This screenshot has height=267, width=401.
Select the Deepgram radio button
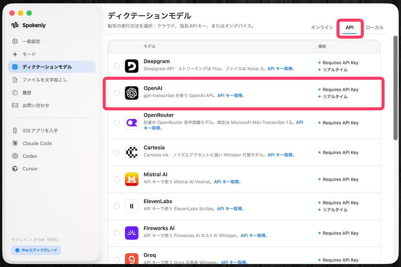point(117,66)
